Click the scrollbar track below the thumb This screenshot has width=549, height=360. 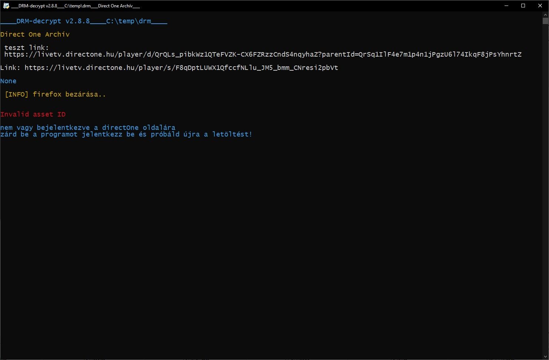(545, 185)
